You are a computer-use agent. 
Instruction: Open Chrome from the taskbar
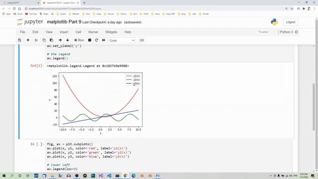(x=125, y=176)
